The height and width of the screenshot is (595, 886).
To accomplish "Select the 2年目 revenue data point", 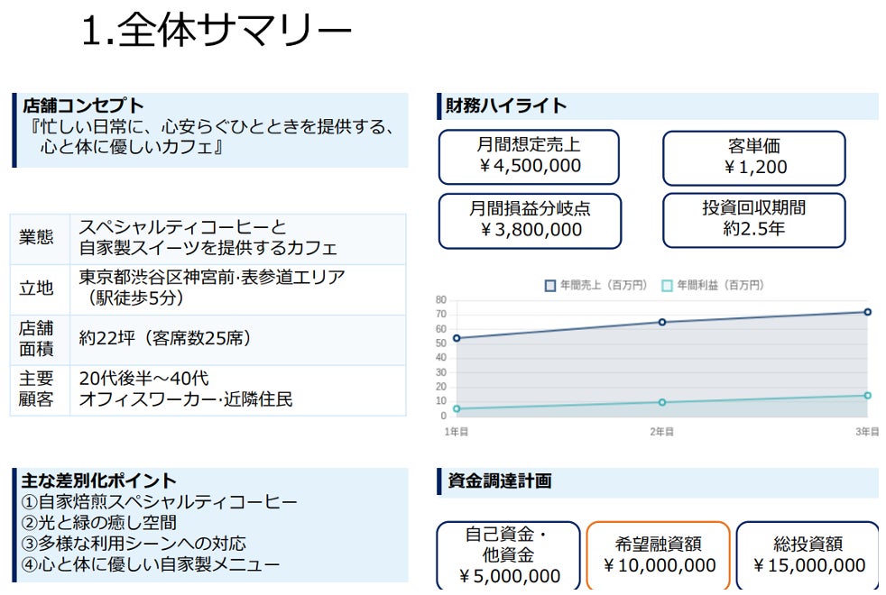I will [x=662, y=322].
